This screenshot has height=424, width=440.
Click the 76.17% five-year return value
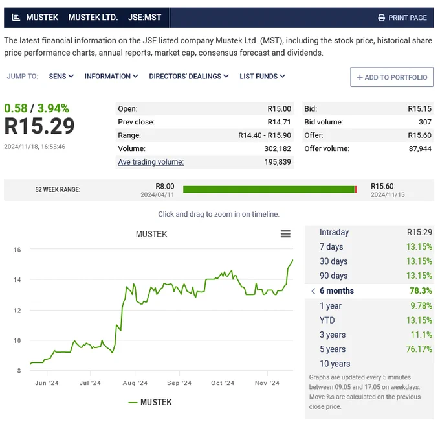click(x=419, y=349)
